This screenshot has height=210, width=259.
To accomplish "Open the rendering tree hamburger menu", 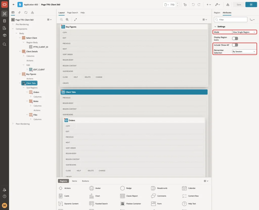I will pos(49,20).
